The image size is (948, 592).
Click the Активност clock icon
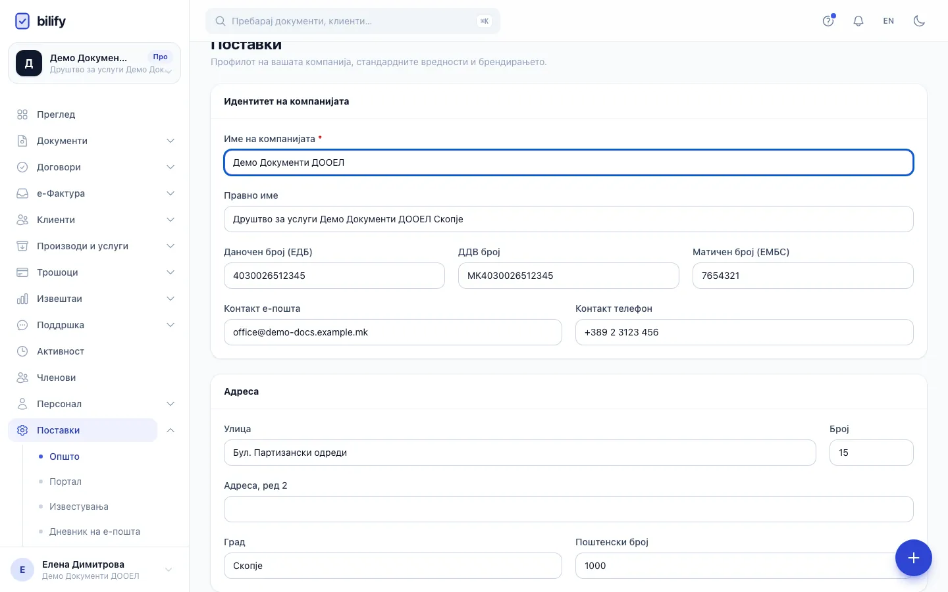point(22,351)
